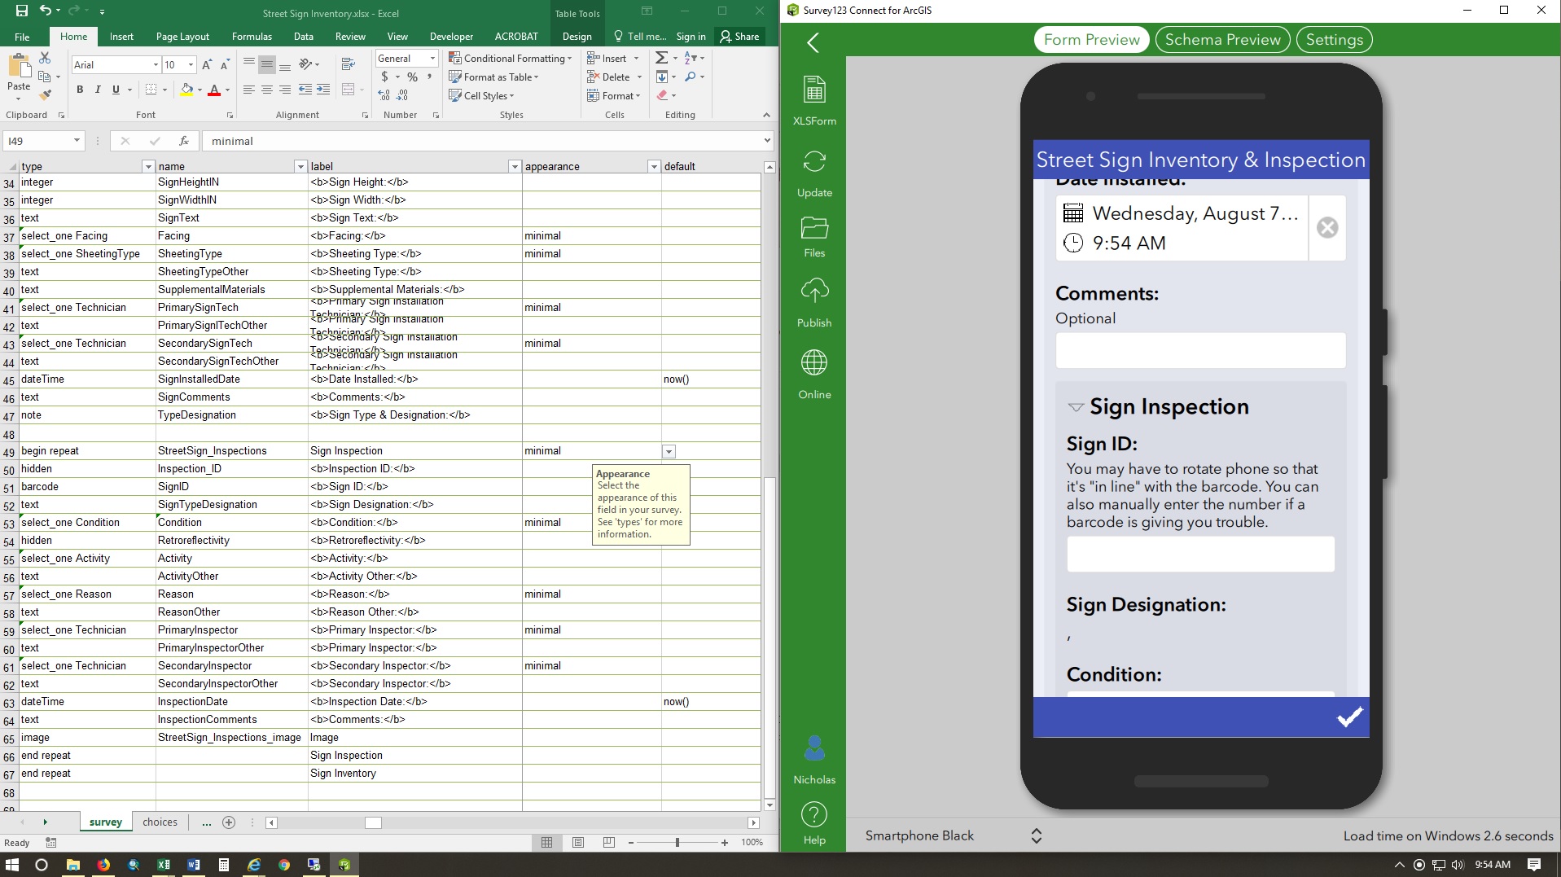Open the Settings tab in Survey123 Connect
The height and width of the screenshot is (877, 1561).
[1334, 40]
